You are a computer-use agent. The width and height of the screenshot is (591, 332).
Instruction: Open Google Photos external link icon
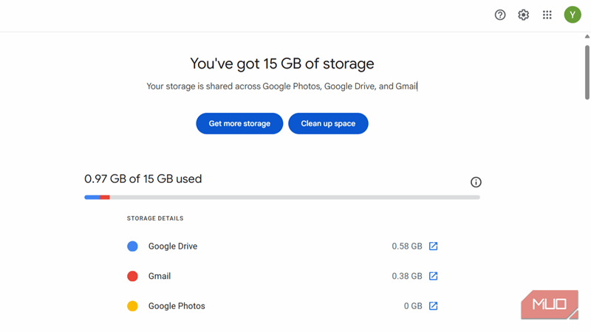click(433, 305)
